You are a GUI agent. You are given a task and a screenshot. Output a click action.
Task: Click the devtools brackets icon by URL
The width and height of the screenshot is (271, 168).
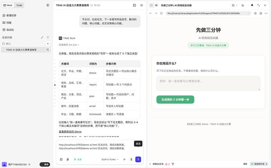(x=266, y=13)
